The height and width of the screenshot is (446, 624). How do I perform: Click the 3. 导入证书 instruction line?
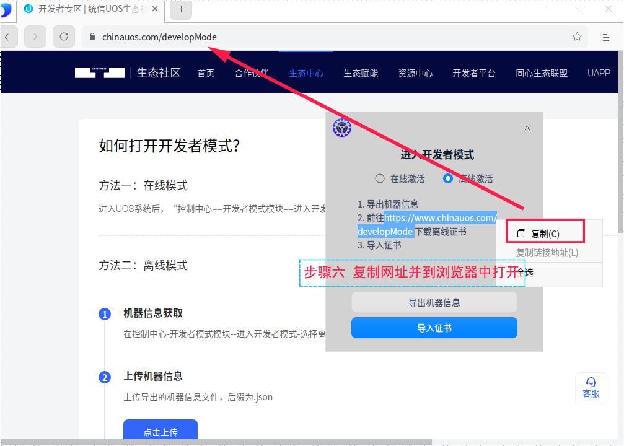tap(379, 245)
